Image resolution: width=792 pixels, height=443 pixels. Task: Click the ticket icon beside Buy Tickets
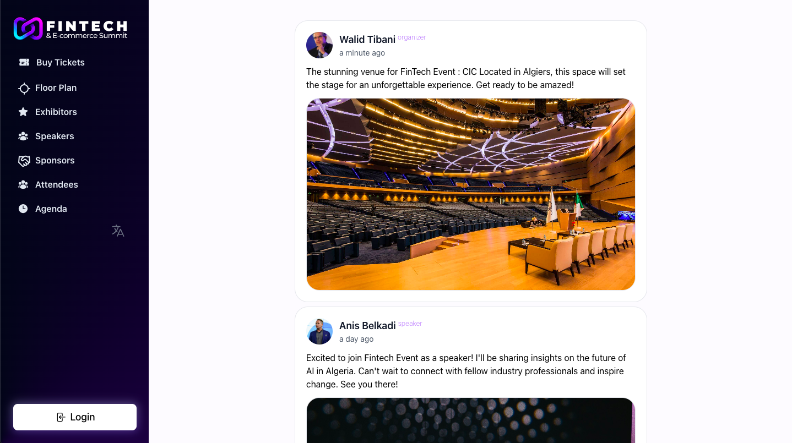(x=24, y=63)
